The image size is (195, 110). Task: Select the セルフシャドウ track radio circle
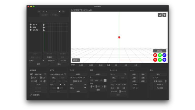click(x=30, y=30)
